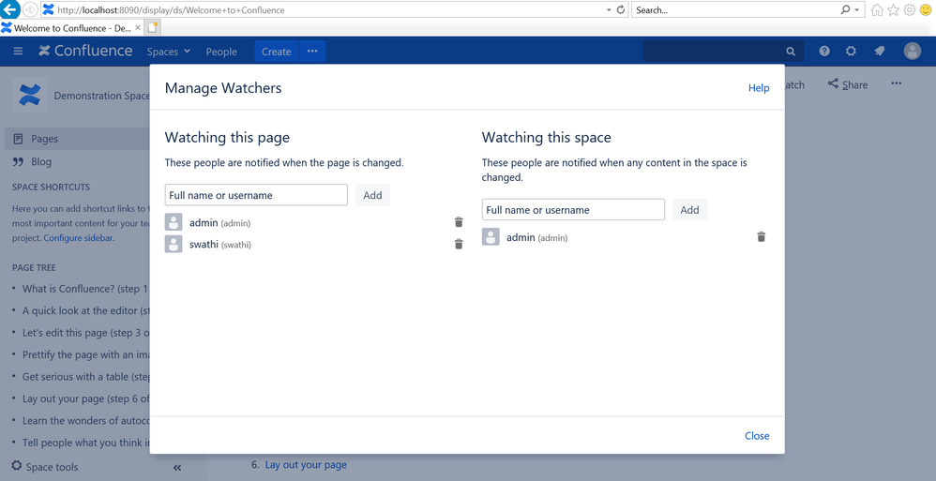Open browser favorites star icon
The image size is (936, 481).
(x=893, y=9)
